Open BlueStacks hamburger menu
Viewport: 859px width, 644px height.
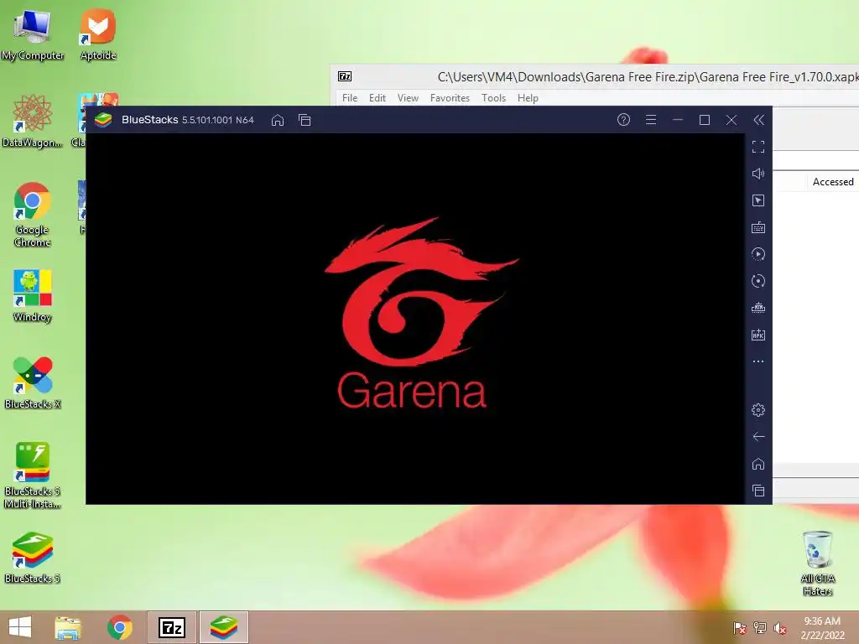coord(651,119)
